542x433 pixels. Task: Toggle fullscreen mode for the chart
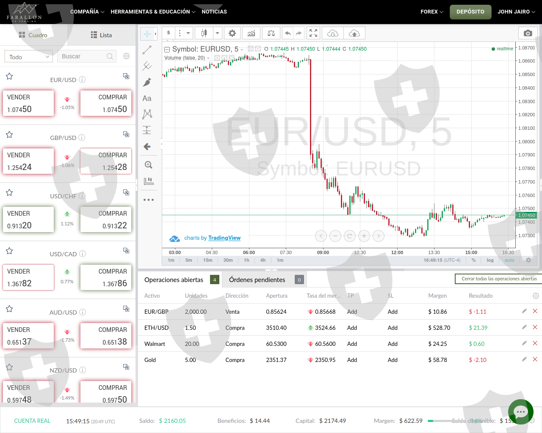(x=313, y=33)
